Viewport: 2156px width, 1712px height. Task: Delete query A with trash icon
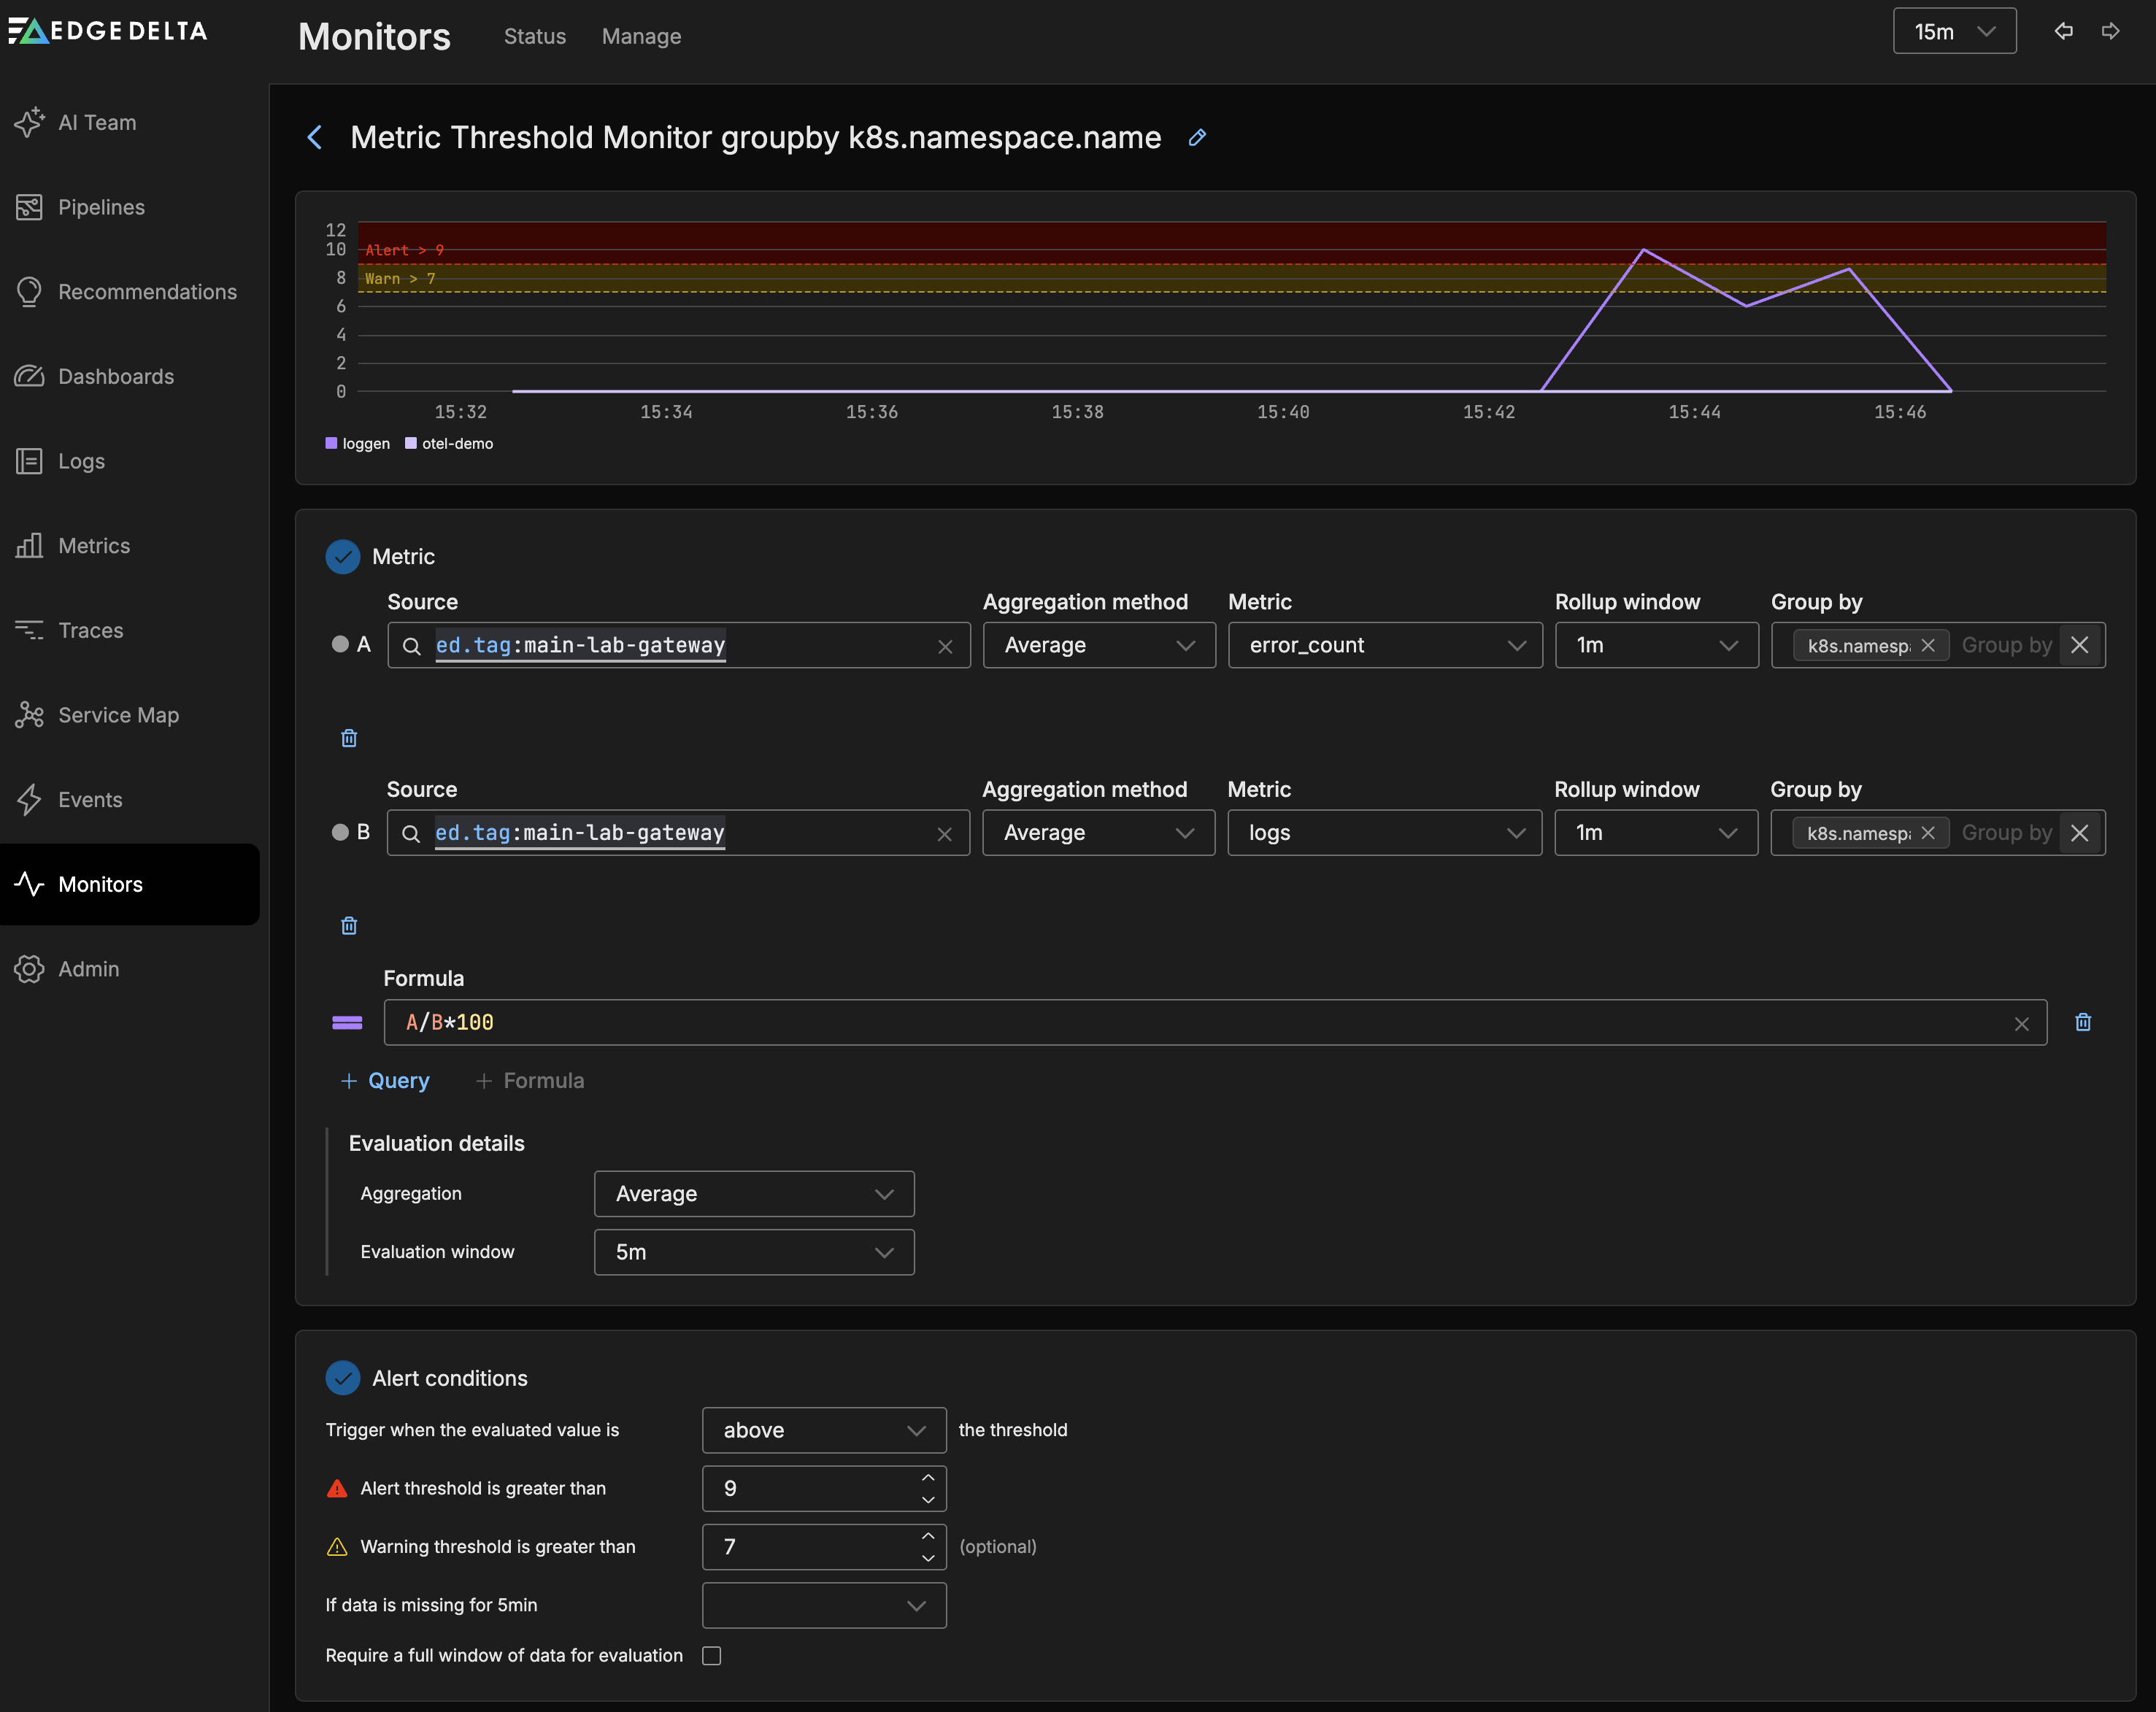coord(349,738)
